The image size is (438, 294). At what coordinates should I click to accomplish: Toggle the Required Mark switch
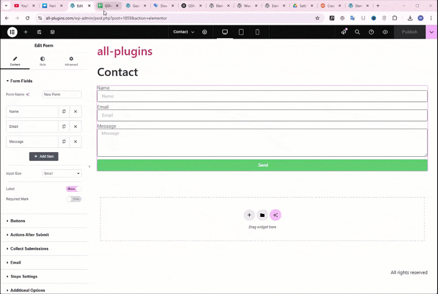pos(74,199)
